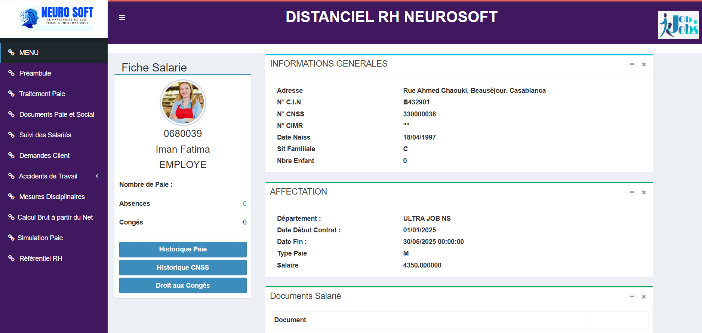Click the name Iman Fatima
Screen dimensions: 702x333
click(x=183, y=149)
